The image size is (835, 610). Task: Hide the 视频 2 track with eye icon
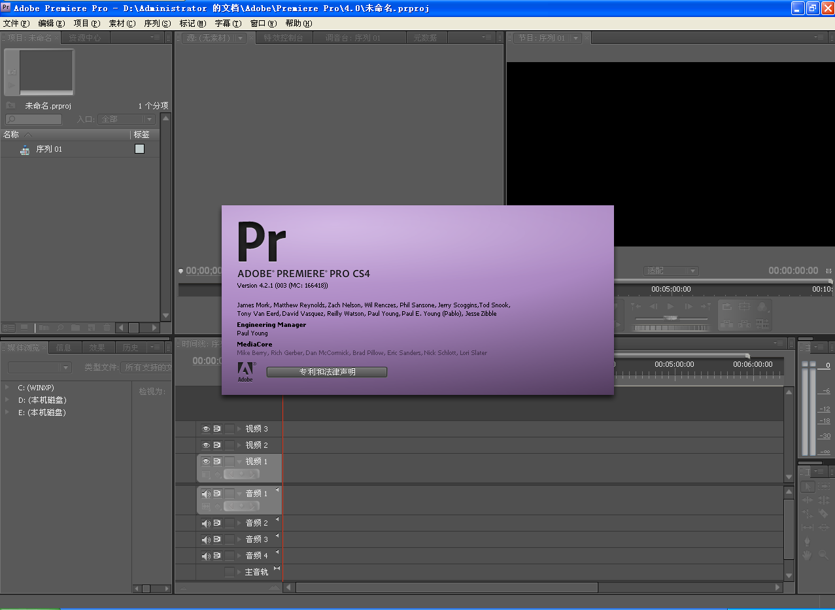(x=205, y=445)
